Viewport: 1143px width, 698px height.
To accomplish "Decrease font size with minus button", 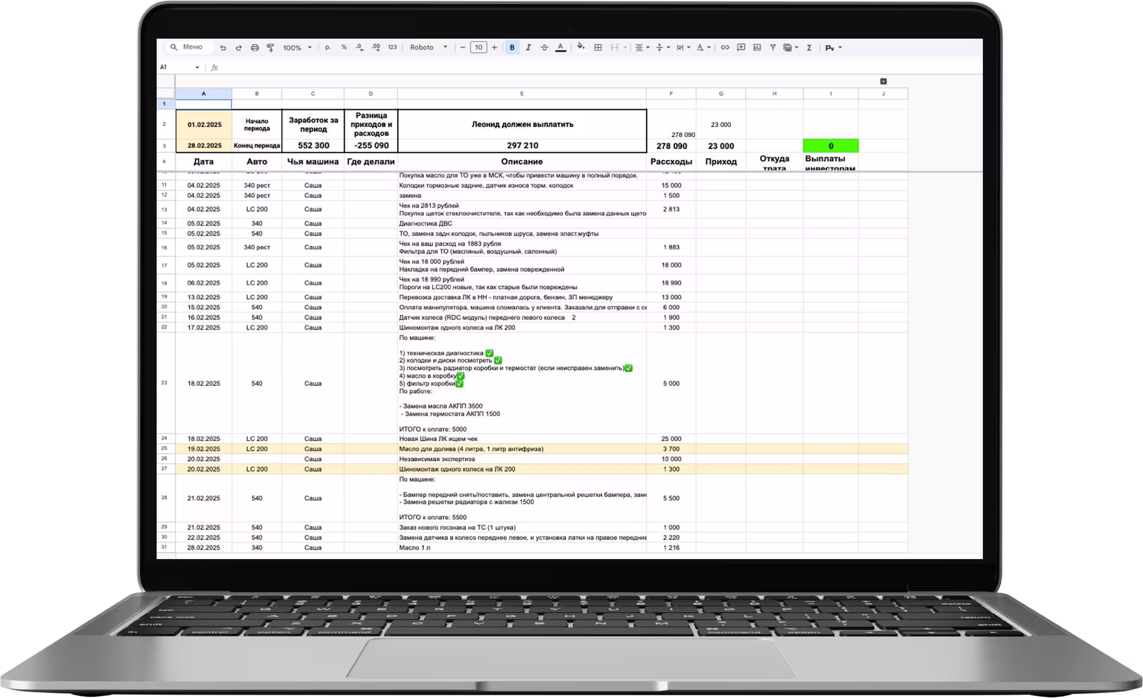I will pos(463,47).
